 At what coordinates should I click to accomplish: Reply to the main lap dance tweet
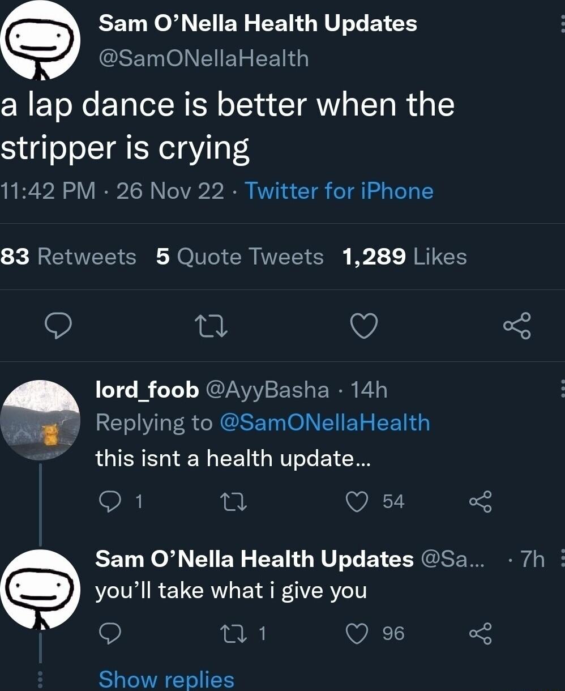pyautogui.click(x=58, y=327)
